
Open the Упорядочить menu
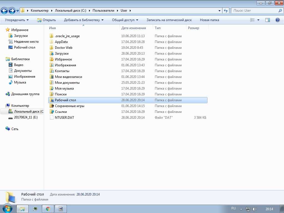click(17, 20)
